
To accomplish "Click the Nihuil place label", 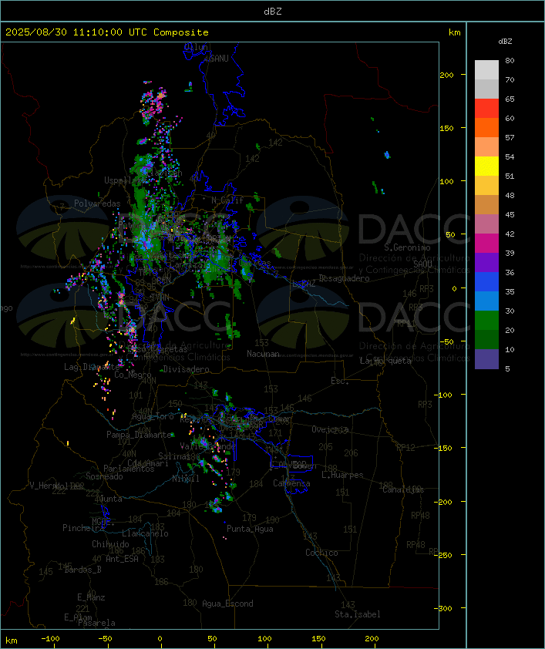I will click(186, 479).
